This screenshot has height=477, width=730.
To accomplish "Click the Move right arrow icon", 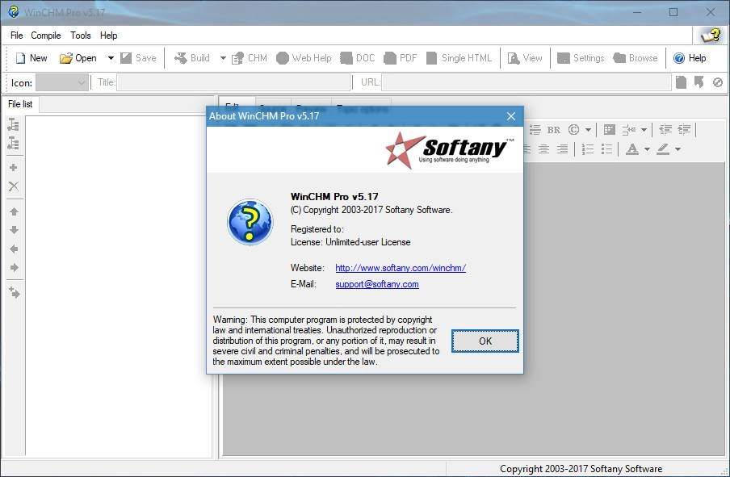I will tap(14, 268).
